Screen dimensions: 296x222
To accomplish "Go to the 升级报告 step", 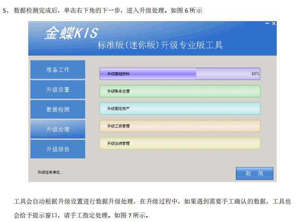I will pos(58,149).
